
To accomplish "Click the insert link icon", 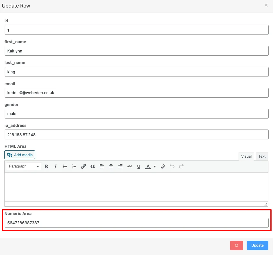I will tap(83, 166).
